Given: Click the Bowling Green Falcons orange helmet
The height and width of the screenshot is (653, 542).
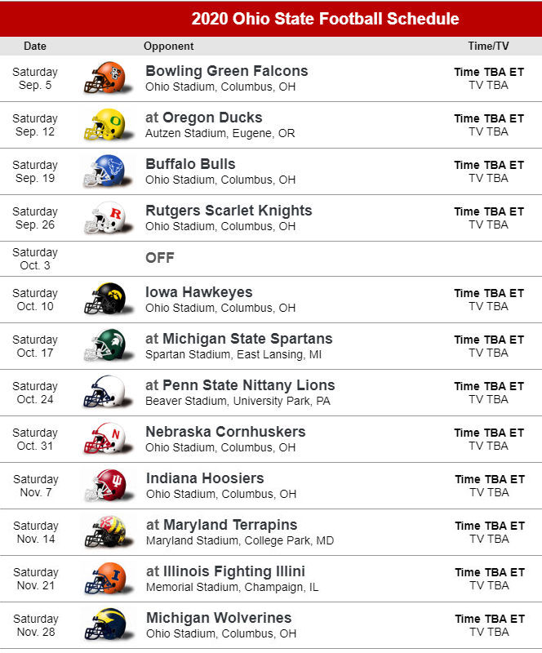Looking at the screenshot, I should point(108,78).
